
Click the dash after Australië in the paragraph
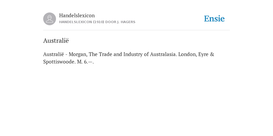click(66, 55)
